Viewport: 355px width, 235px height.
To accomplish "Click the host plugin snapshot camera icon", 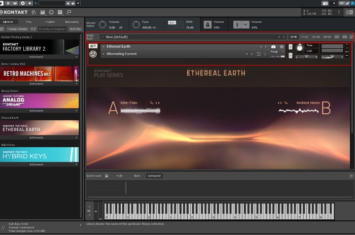I will 325,3.
